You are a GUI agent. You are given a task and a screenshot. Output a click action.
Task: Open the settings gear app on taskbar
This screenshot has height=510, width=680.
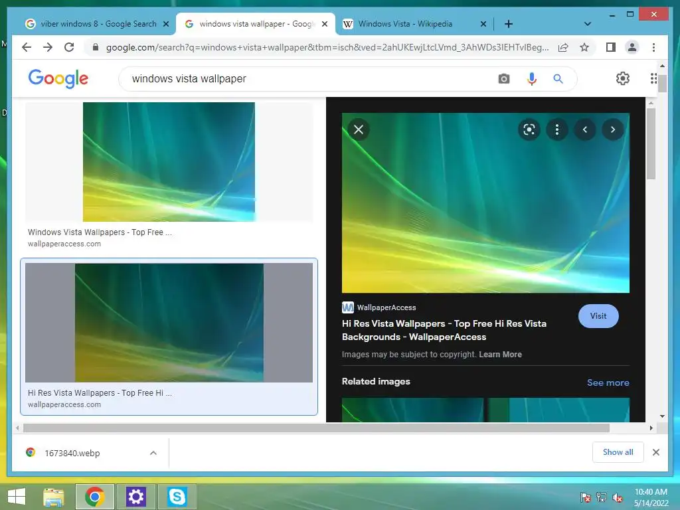(x=135, y=497)
